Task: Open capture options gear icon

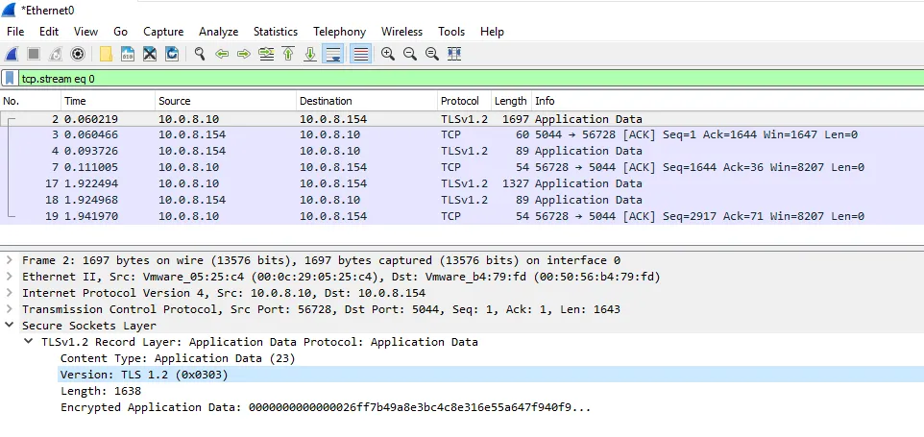Action: [77, 54]
